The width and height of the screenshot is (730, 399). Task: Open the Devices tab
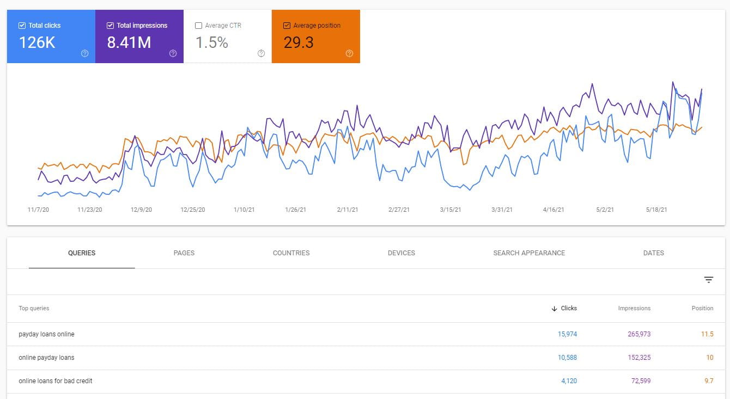(x=401, y=253)
